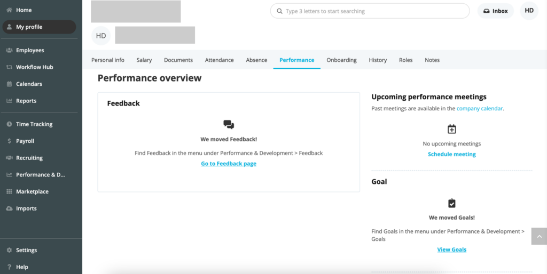Click the Home house icon in sidebar
Image resolution: width=547 pixels, height=274 pixels.
tap(10, 10)
